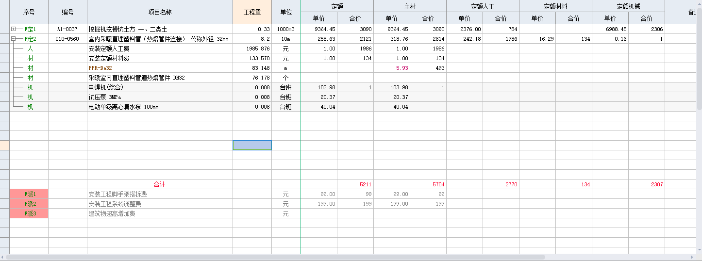Select the 项目名称 column header
This screenshot has height=261, width=702.
tap(160, 12)
